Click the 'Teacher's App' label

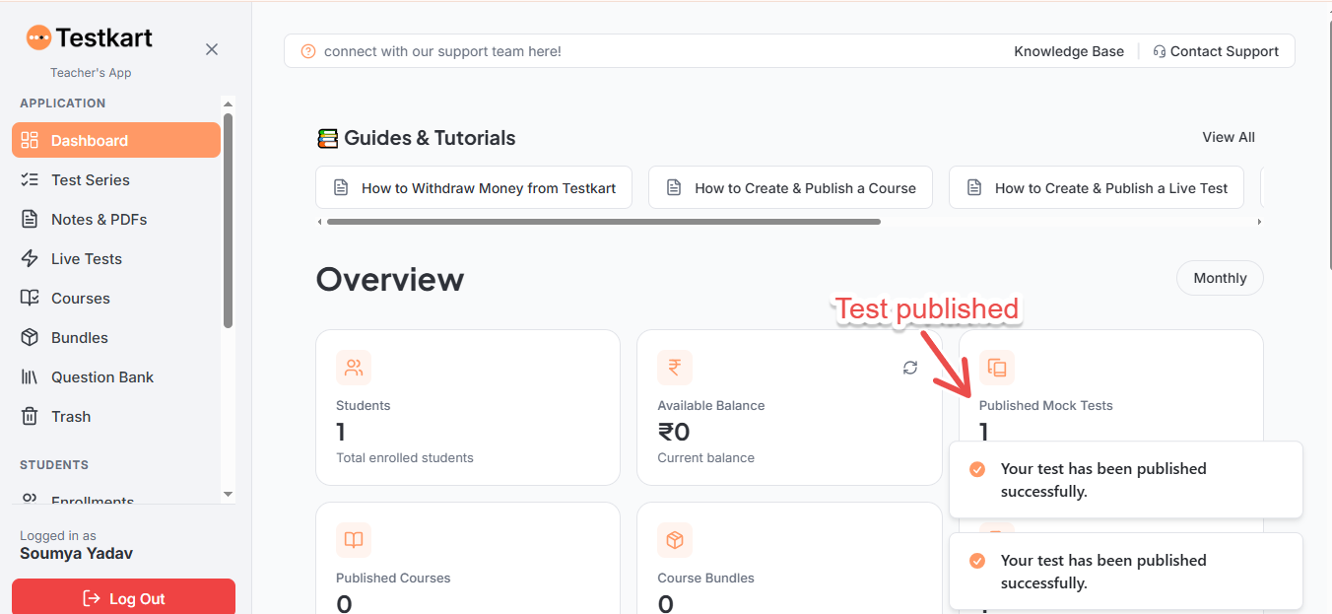tap(91, 73)
